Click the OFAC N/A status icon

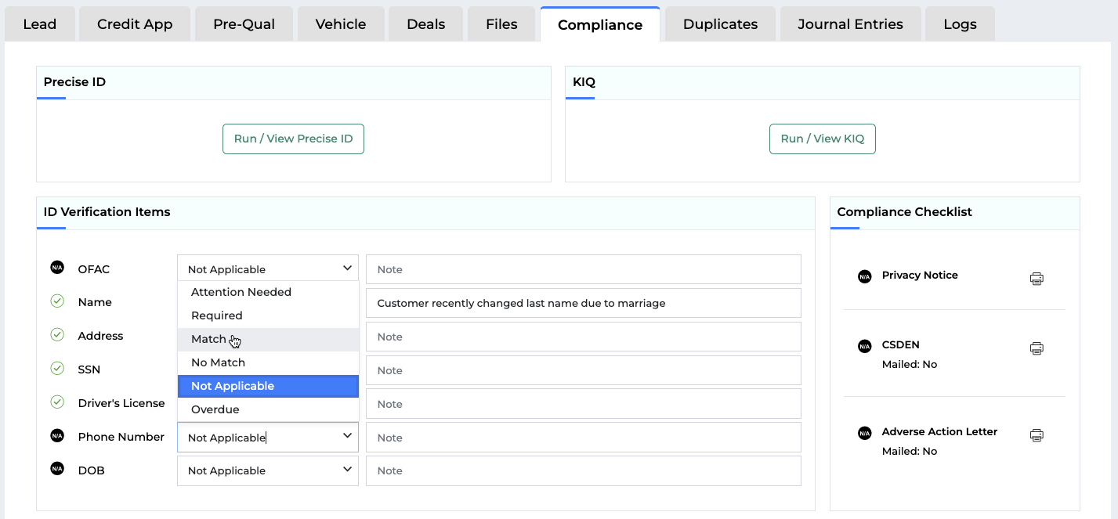[x=57, y=268]
